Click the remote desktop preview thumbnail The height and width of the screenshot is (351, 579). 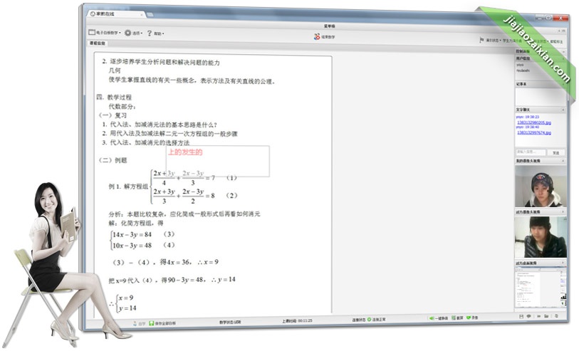[541, 287]
